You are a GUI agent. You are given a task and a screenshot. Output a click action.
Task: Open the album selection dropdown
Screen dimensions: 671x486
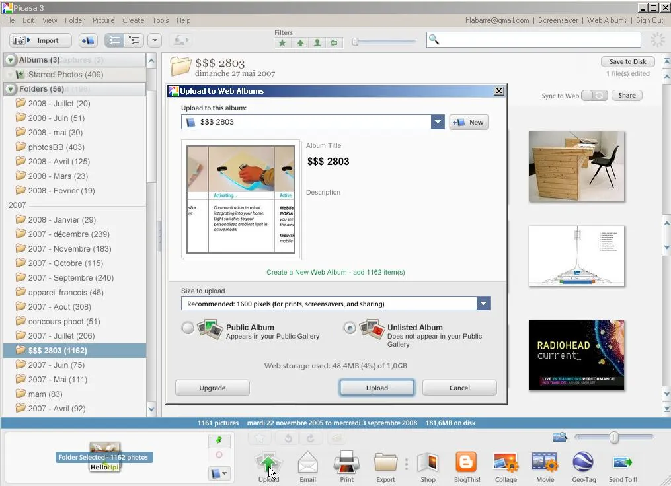coord(438,121)
